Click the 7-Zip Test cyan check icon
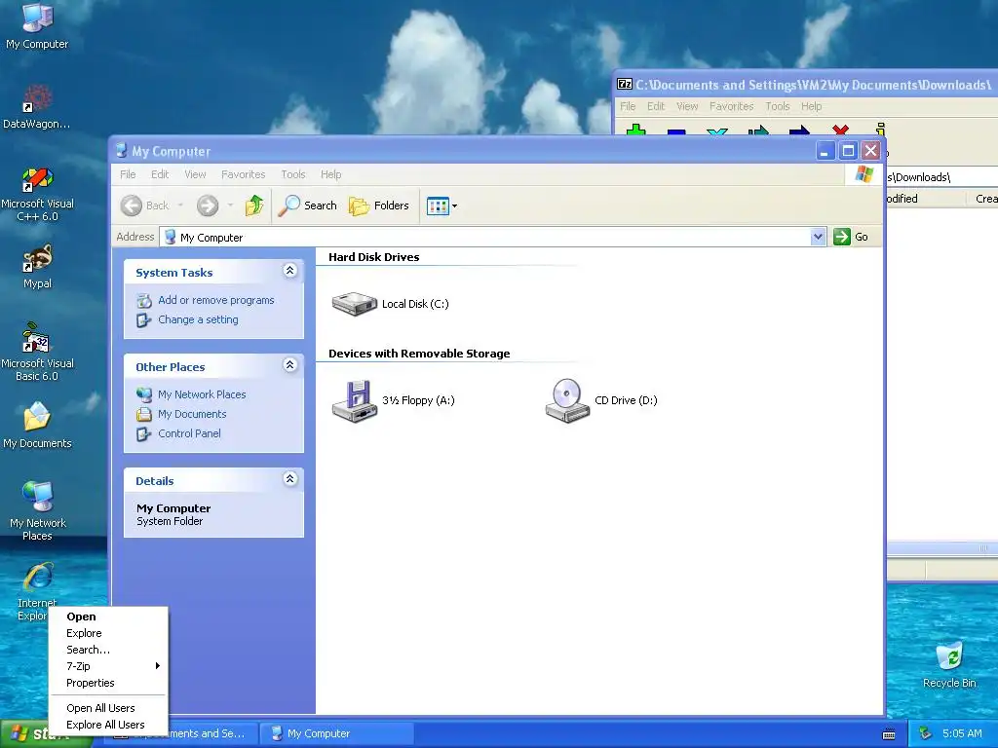Viewport: 998px width, 748px height. 717,131
